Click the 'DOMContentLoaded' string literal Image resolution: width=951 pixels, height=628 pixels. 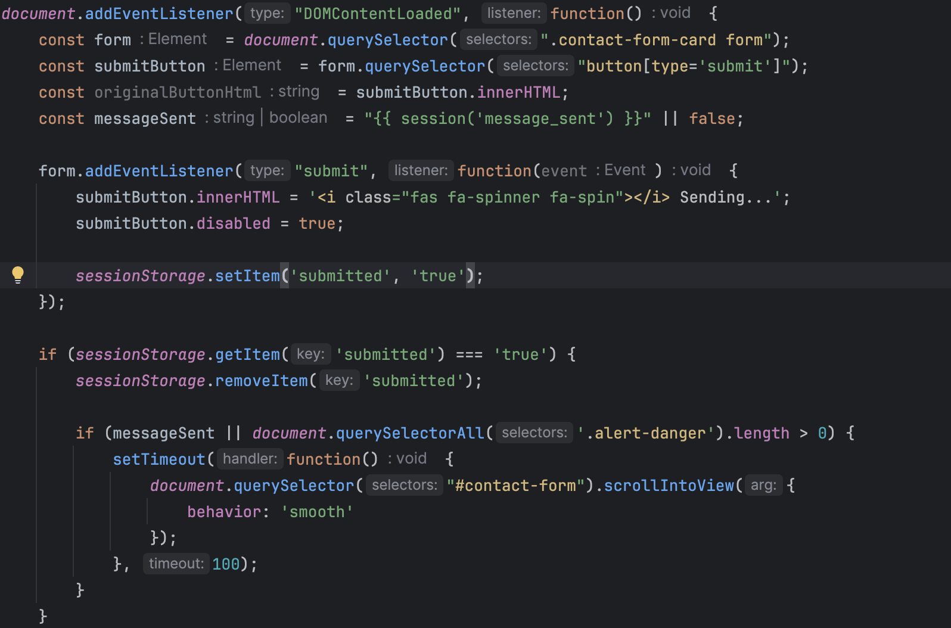click(378, 14)
